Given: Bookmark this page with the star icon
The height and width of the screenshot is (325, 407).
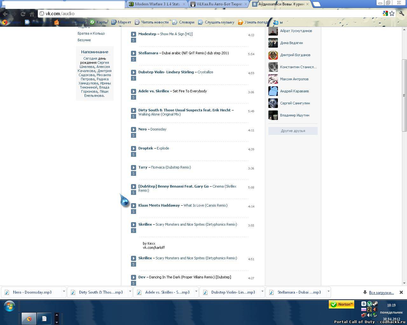Looking at the screenshot, I should tap(392, 13).
